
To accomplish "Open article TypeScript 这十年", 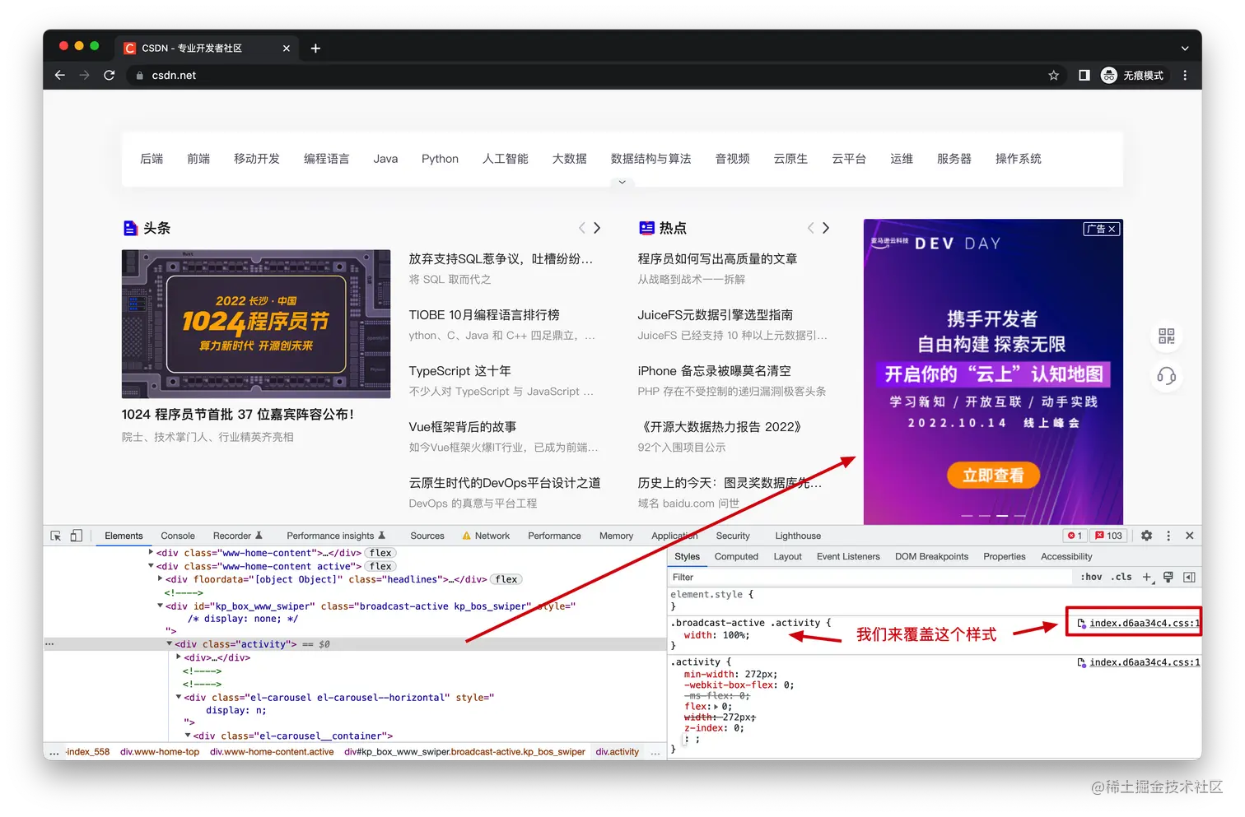I will (459, 371).
